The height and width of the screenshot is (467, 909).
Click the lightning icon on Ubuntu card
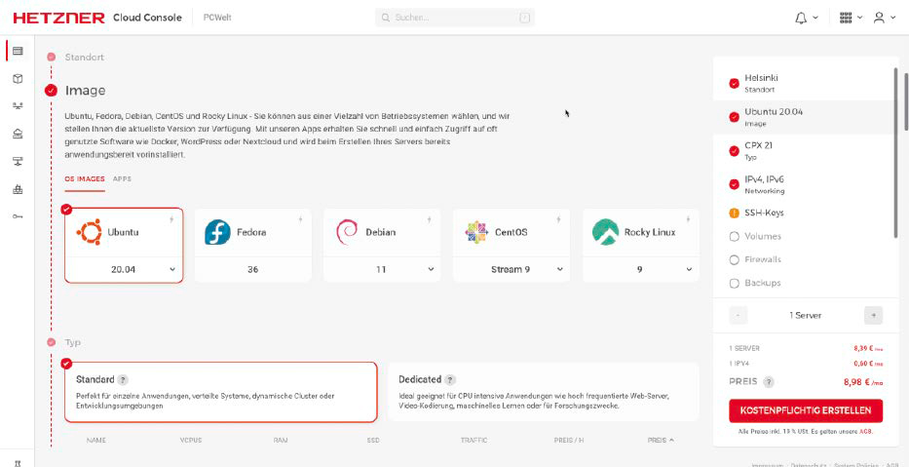tap(171, 219)
